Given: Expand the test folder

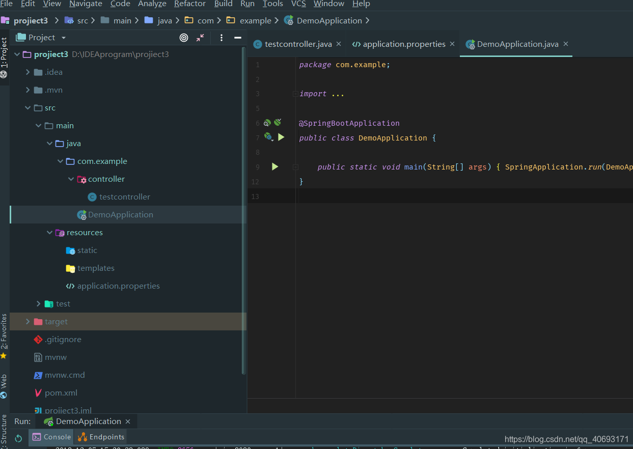Looking at the screenshot, I should pos(39,304).
